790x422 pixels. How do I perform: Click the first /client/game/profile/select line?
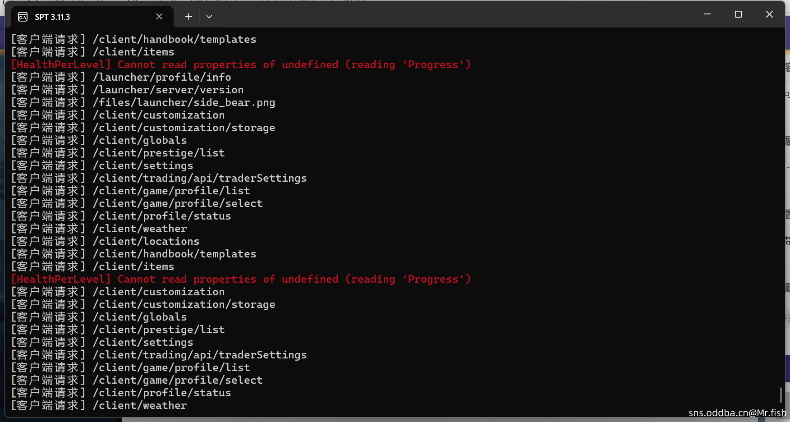(x=137, y=203)
